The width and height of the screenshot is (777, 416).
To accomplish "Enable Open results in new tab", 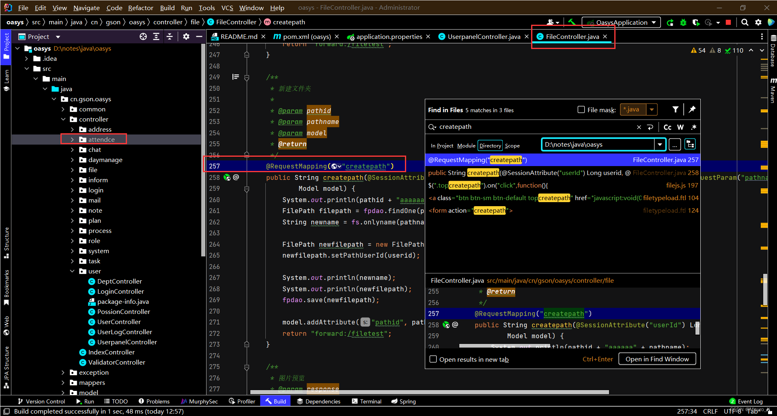I will click(433, 359).
